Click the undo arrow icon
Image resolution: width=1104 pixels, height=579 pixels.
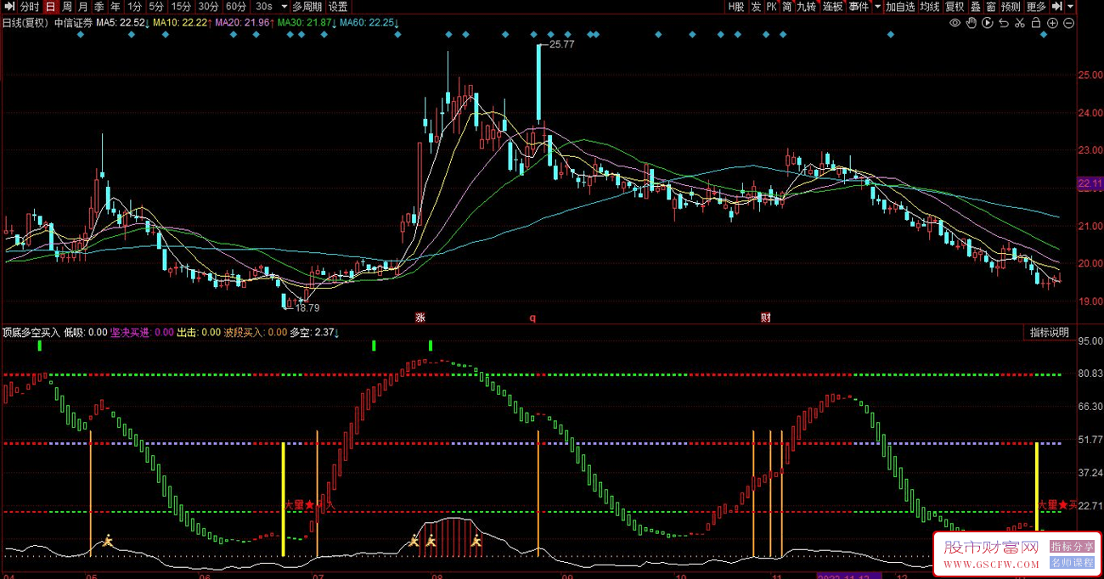1004,23
